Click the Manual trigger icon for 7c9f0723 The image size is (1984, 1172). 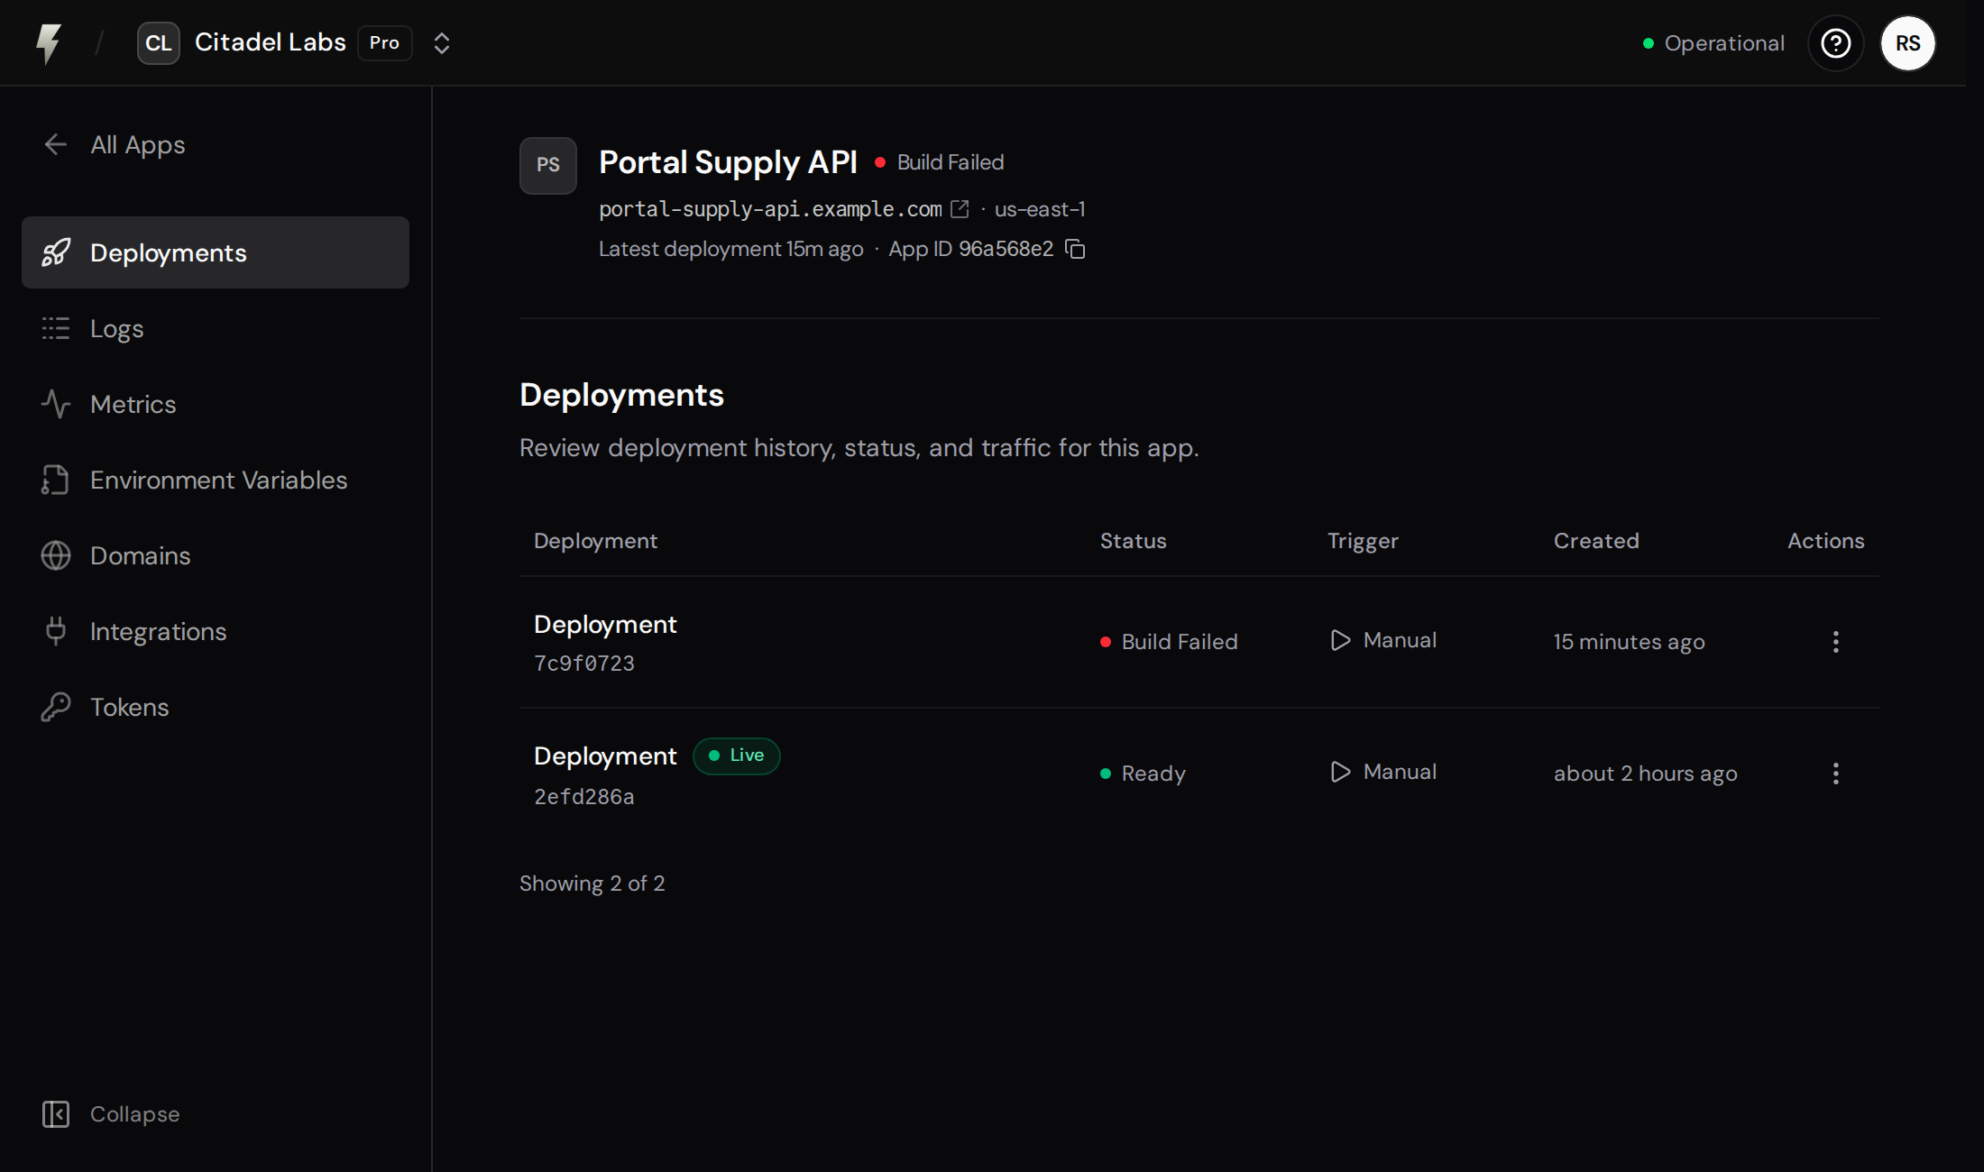click(x=1341, y=640)
